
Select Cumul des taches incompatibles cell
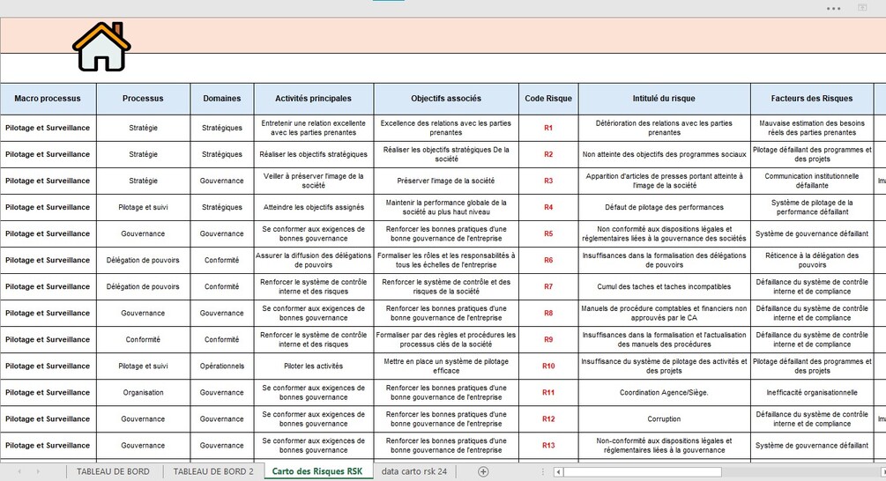pyautogui.click(x=665, y=287)
